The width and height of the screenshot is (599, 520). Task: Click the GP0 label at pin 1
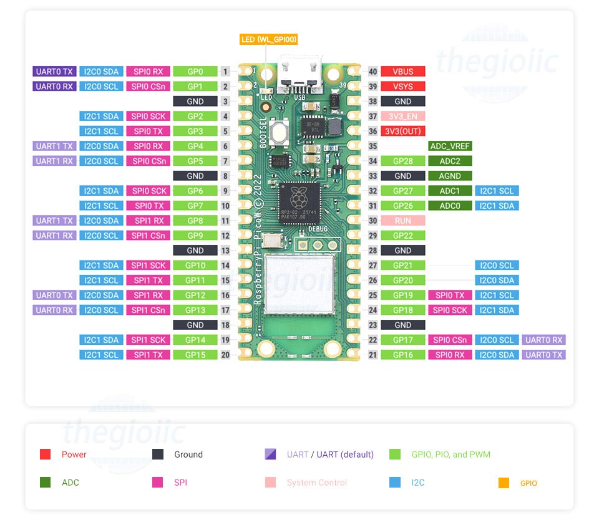coord(195,72)
